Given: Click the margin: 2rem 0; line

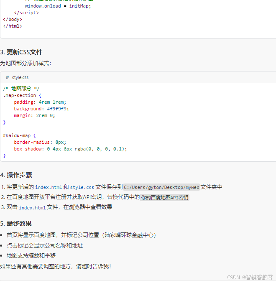Looking at the screenshot, I should (x=34, y=115).
